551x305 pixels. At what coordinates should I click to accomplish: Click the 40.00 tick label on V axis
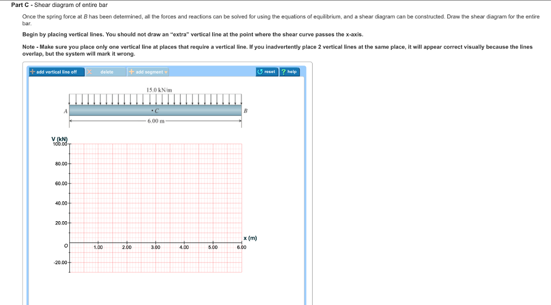61,203
